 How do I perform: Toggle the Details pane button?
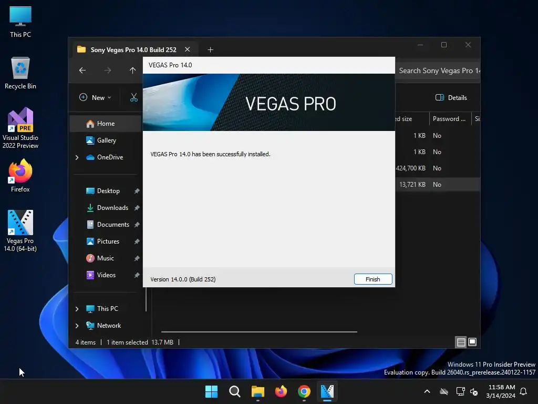451,97
